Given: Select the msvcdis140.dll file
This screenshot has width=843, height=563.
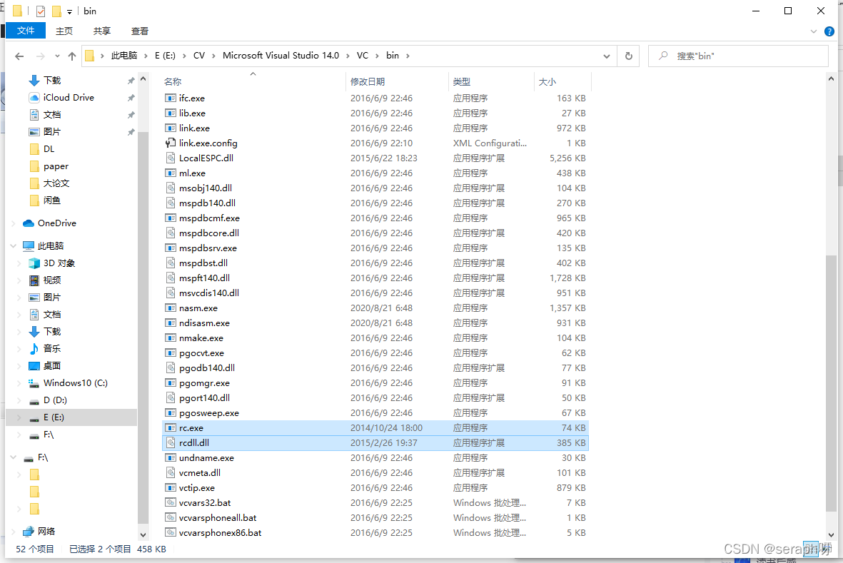Looking at the screenshot, I should [x=375, y=293].
